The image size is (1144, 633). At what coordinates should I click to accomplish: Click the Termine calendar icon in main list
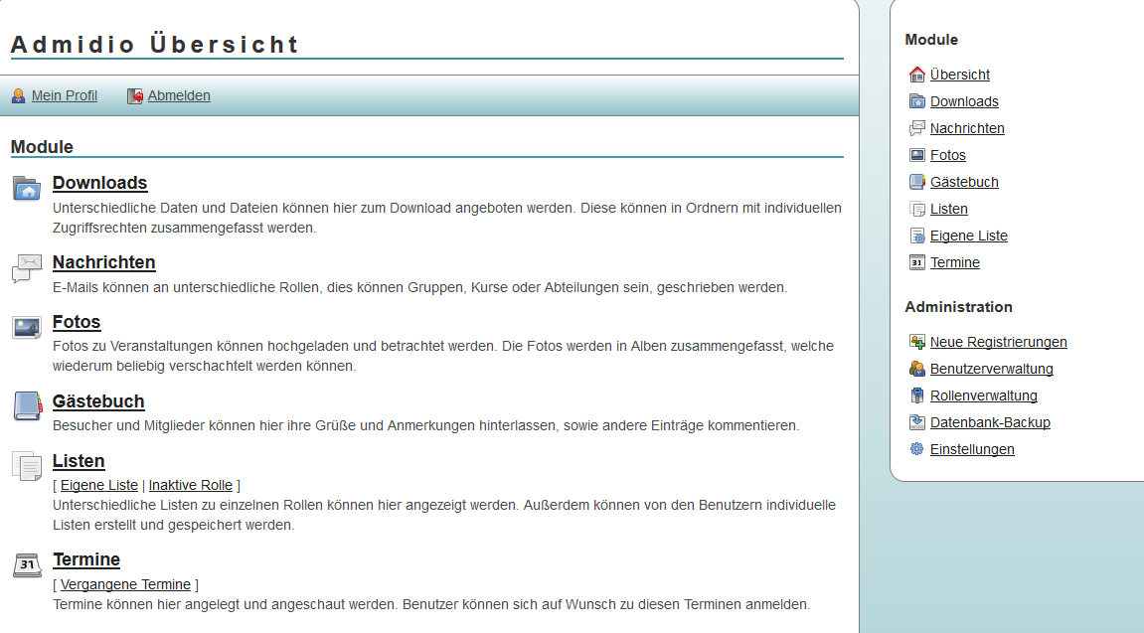27,564
